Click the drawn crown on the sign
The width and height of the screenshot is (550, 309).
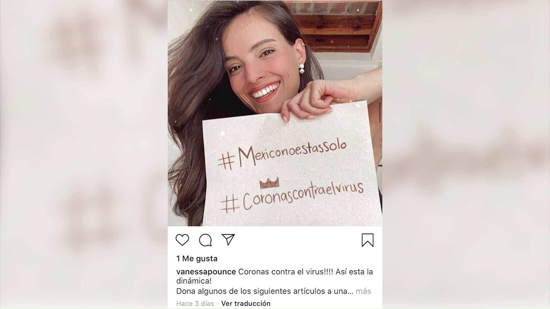pos(269,183)
